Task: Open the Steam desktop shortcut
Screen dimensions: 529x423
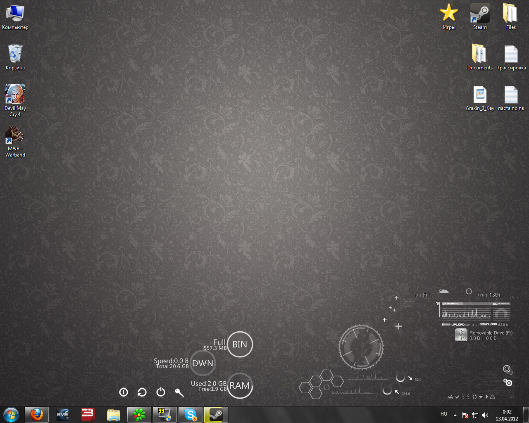Action: [480, 14]
